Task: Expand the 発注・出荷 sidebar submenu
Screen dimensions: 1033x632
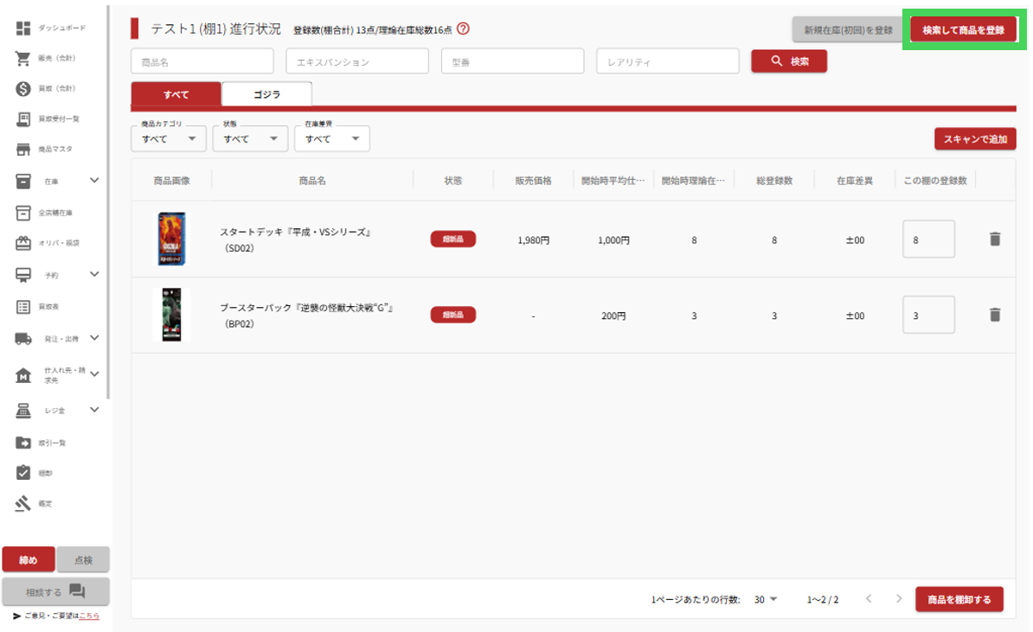Action: point(94,338)
